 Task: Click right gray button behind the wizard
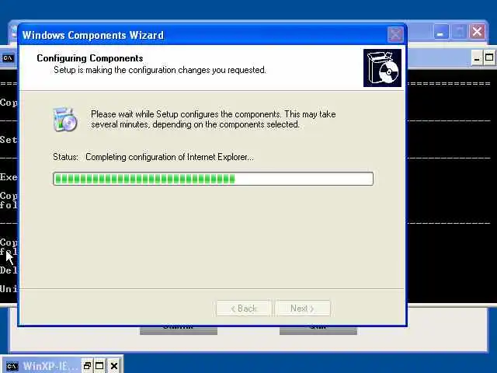(318, 330)
